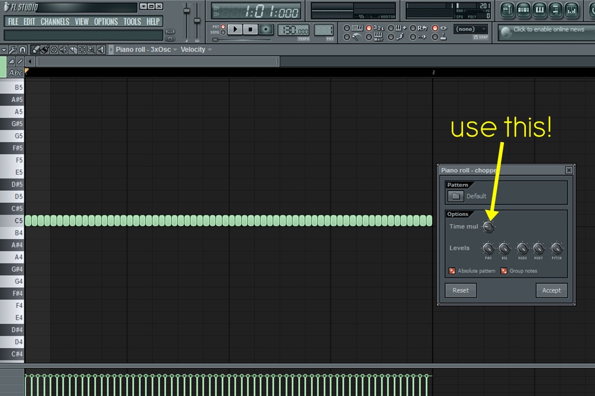Viewport: 595px width, 396px height.
Task: Select the Draw pencil tool
Action: point(35,49)
